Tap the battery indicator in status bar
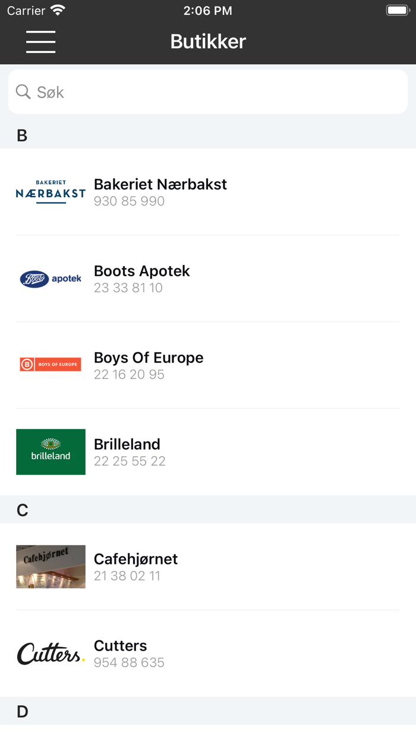Screen dimensions: 416x739 point(397,10)
